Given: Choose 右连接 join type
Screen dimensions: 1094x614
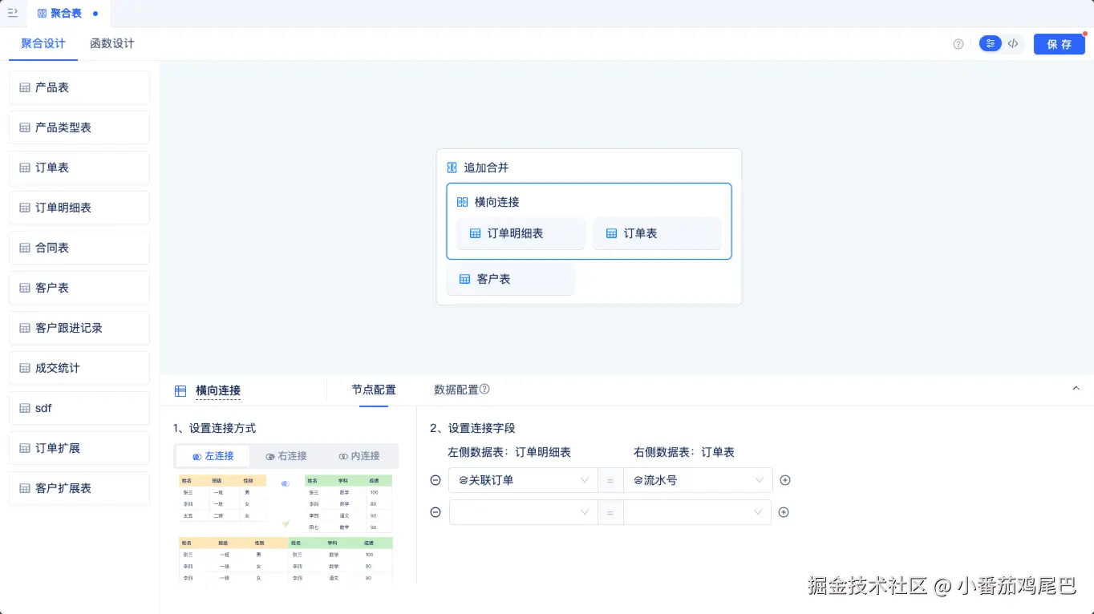Looking at the screenshot, I should (286, 456).
